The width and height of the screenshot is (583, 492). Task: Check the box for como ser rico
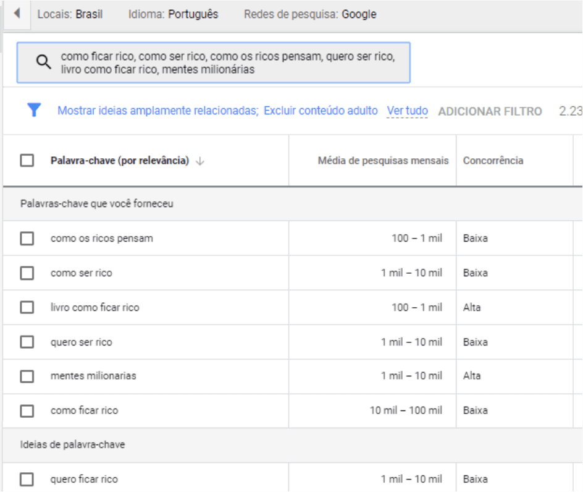[27, 273]
